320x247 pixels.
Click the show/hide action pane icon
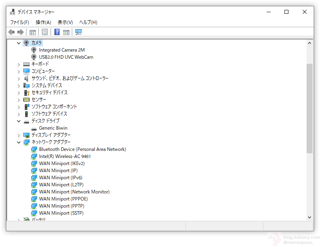66,32
